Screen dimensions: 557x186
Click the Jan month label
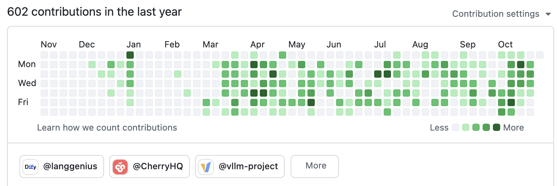pyautogui.click(x=133, y=44)
